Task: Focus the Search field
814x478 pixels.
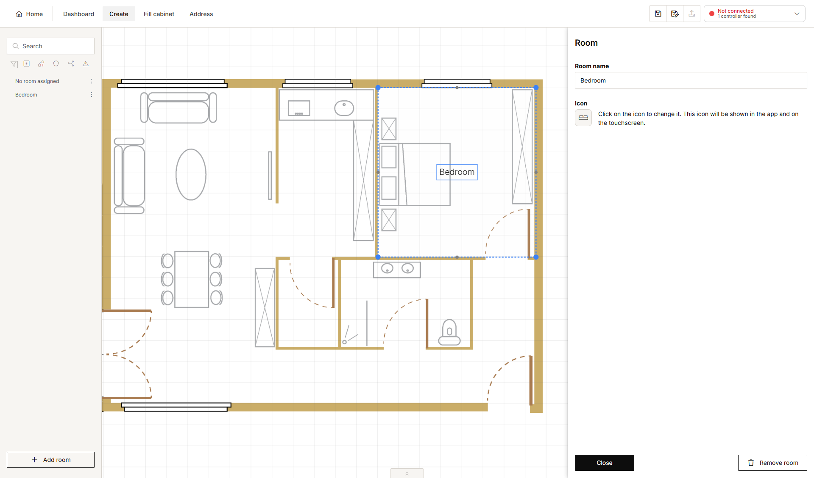Action: (x=50, y=46)
